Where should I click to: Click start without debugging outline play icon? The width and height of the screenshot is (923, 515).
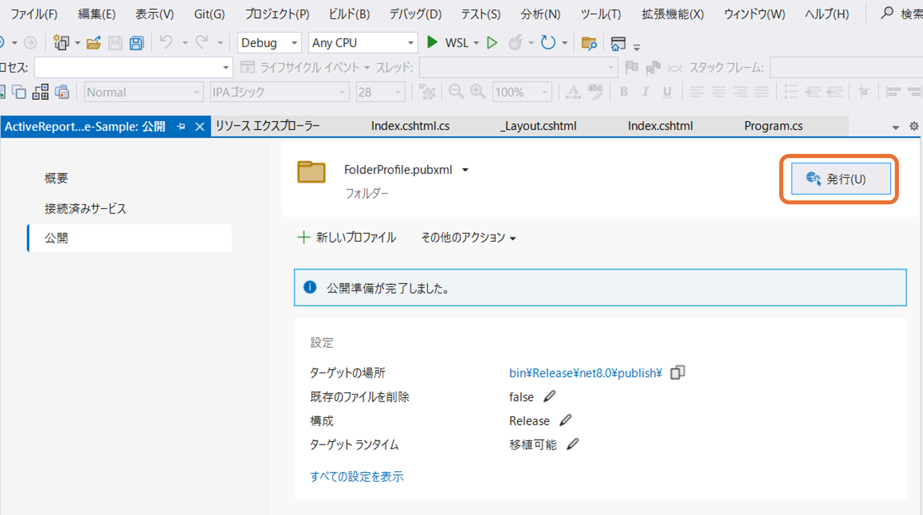click(x=492, y=43)
